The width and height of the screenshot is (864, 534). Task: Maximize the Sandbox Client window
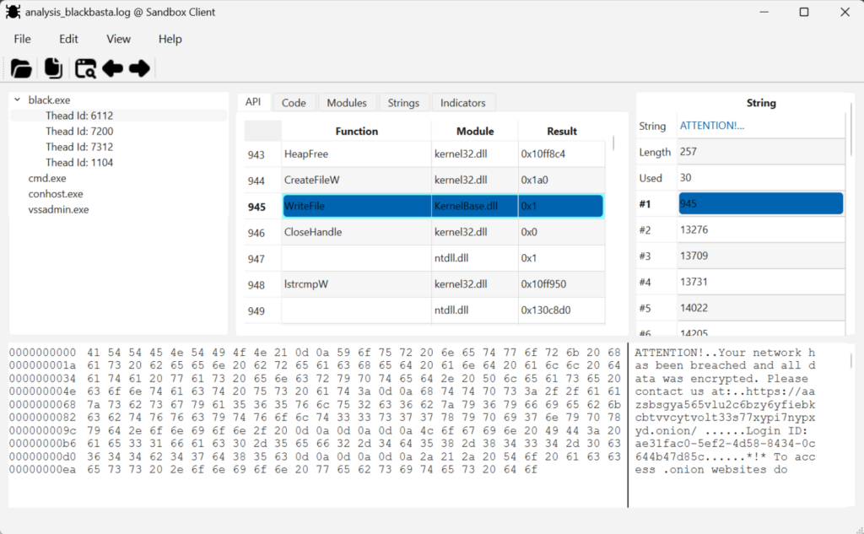point(804,12)
